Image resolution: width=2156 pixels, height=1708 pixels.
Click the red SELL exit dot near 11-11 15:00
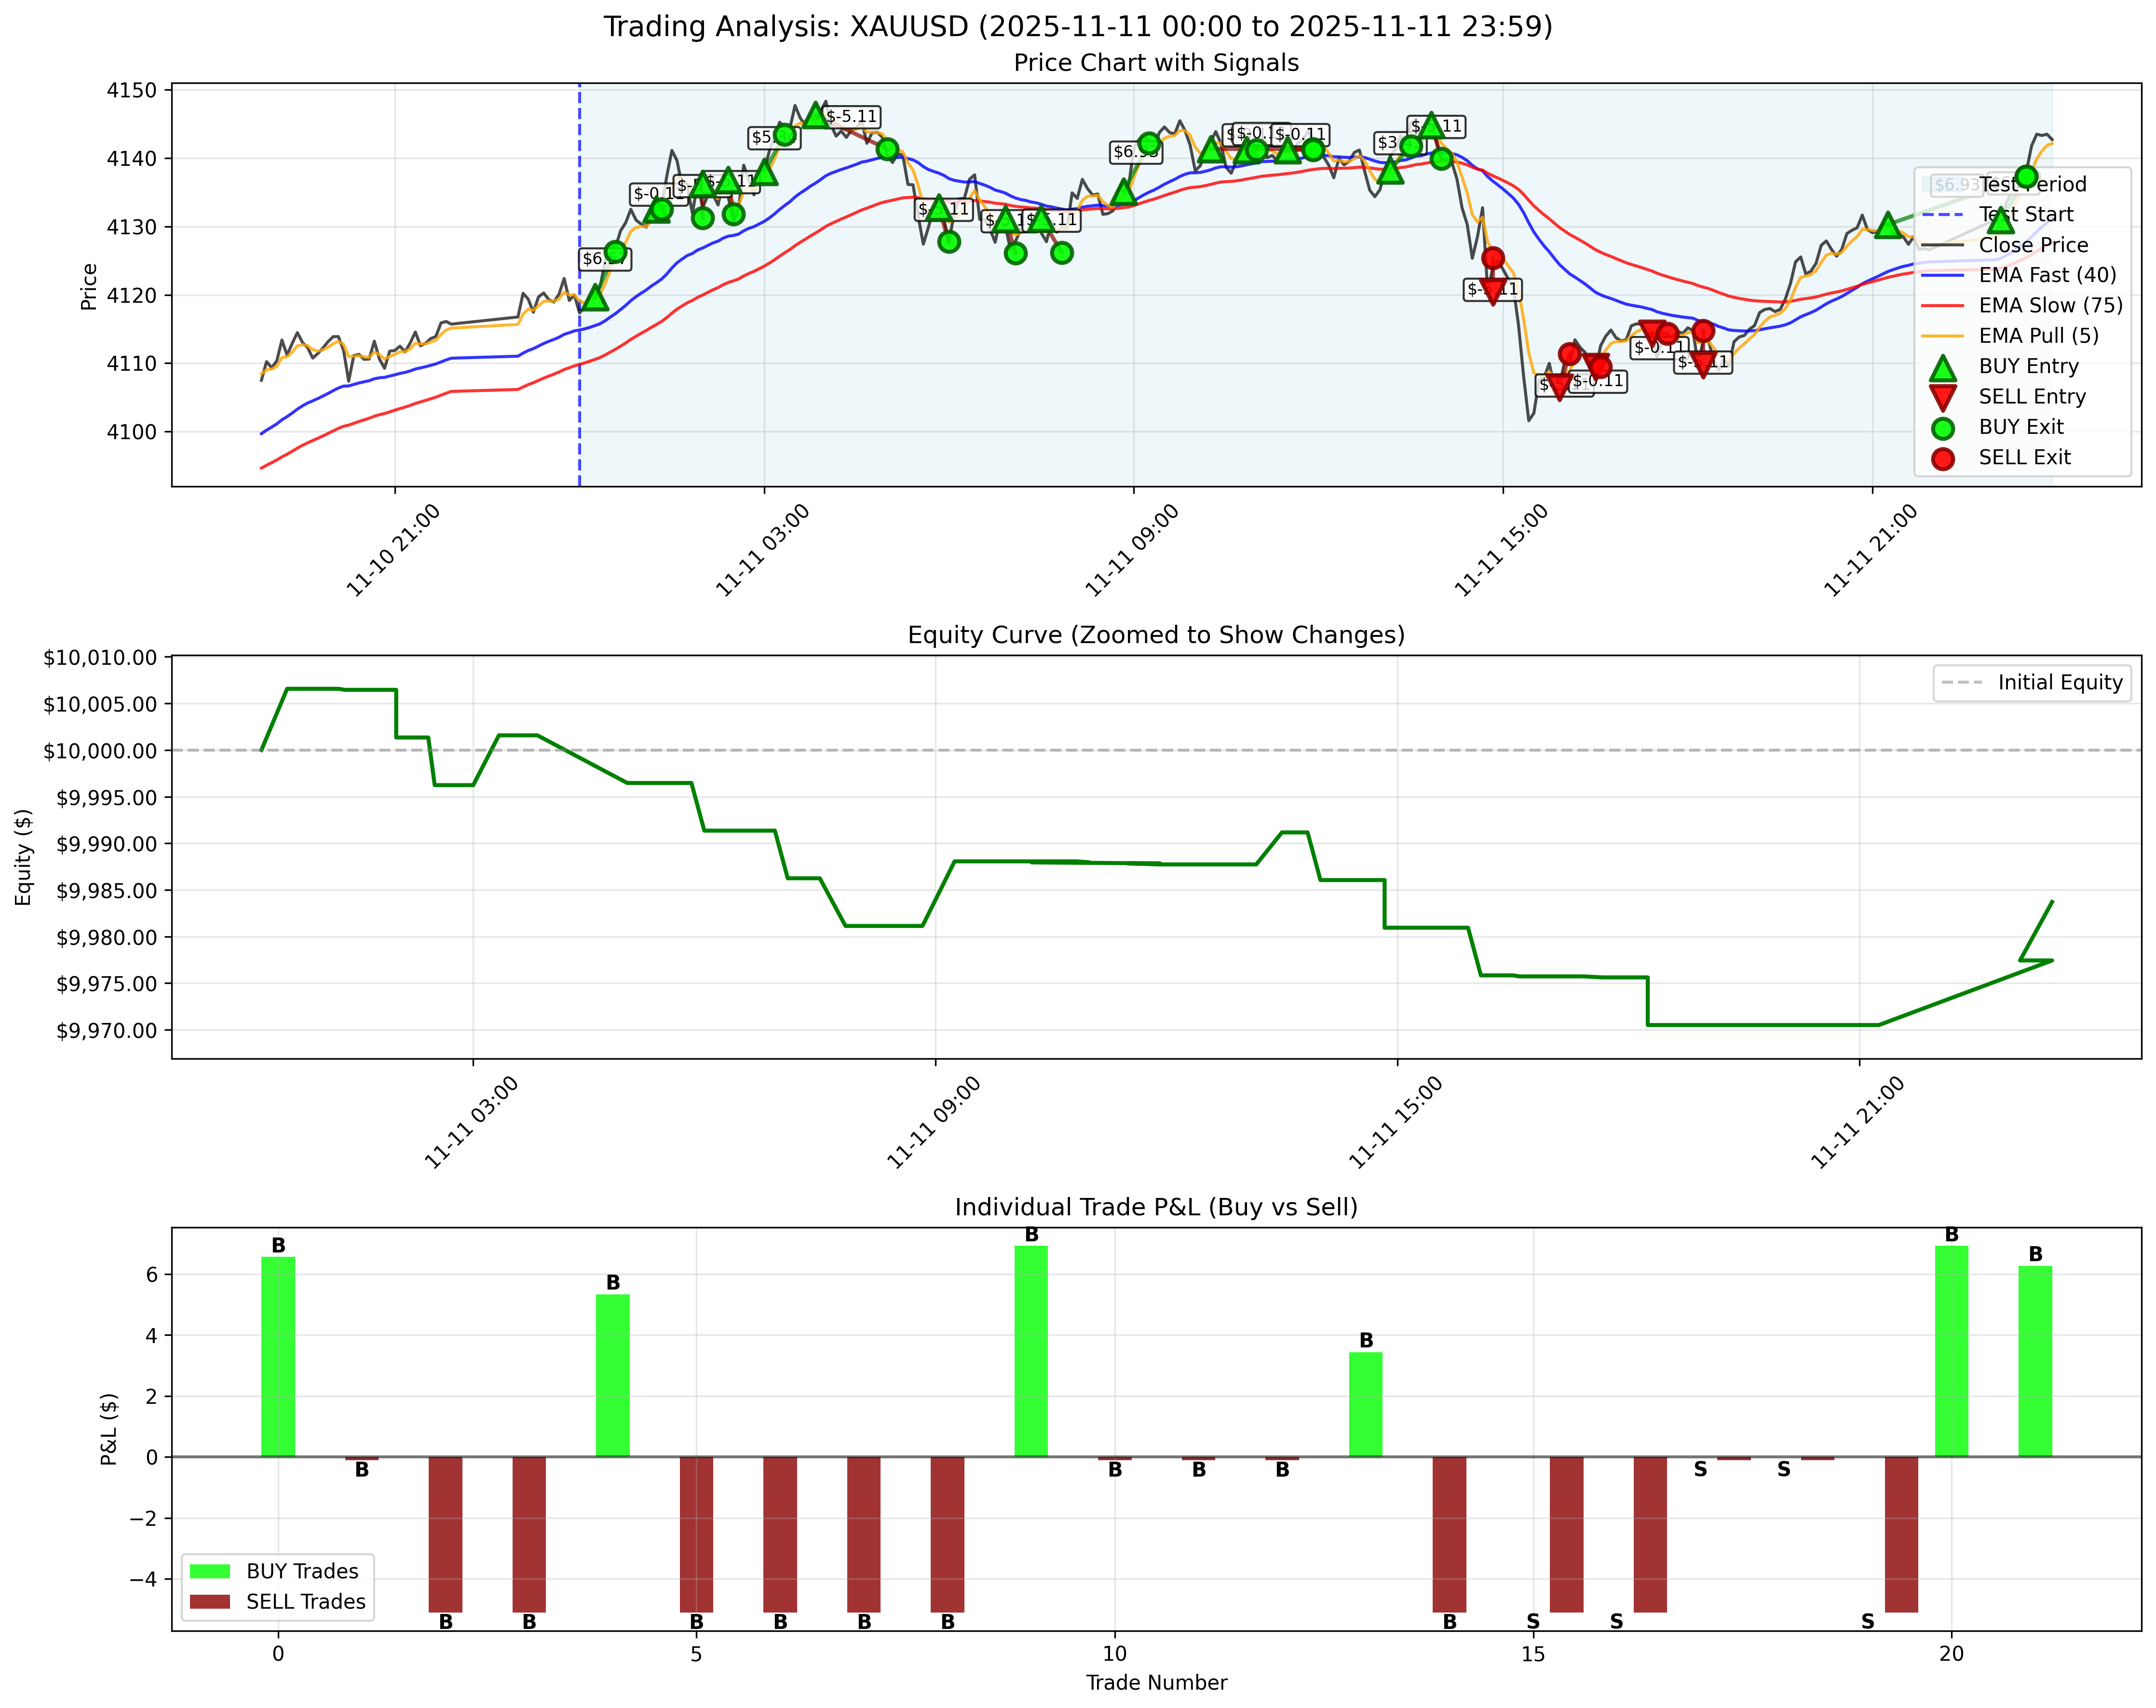[x=1493, y=258]
